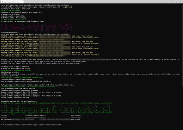This screenshot has height=130, width=183.
Task: Open a new terminal tab with plus
Action: coord(26,2)
